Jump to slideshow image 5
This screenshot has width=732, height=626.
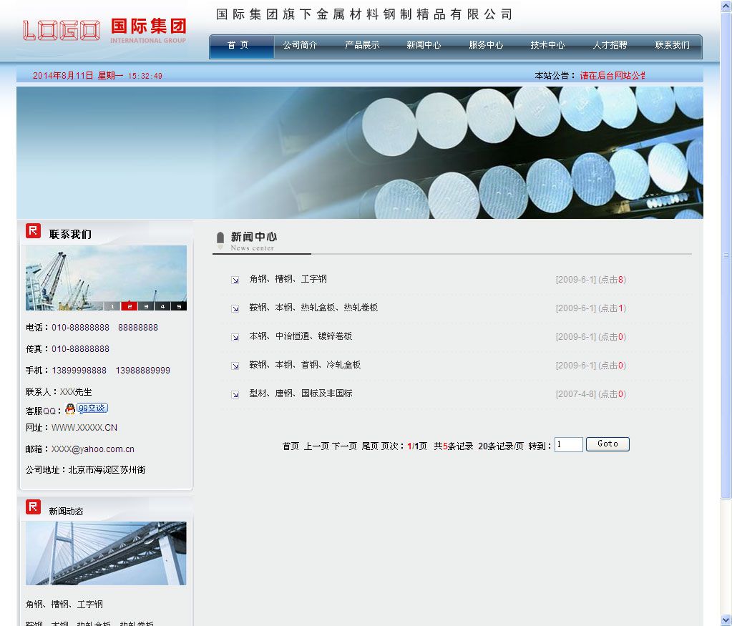point(179,306)
